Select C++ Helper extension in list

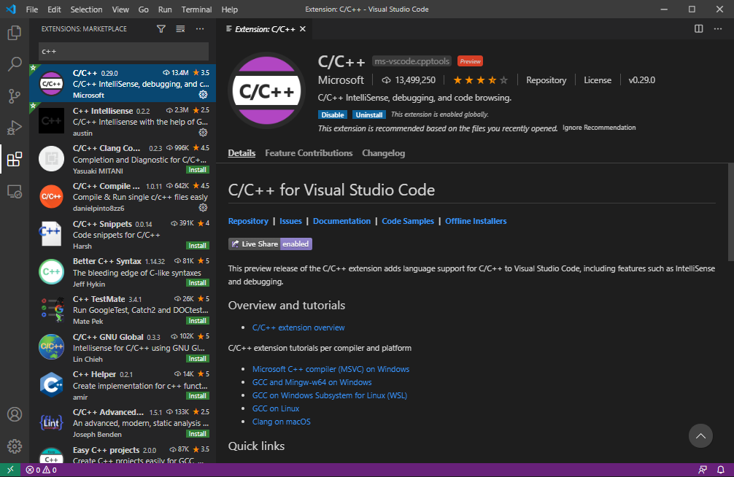click(x=123, y=385)
